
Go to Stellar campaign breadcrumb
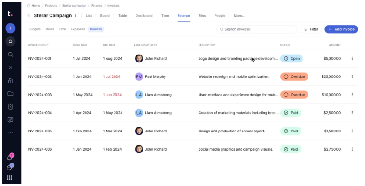point(74,5)
